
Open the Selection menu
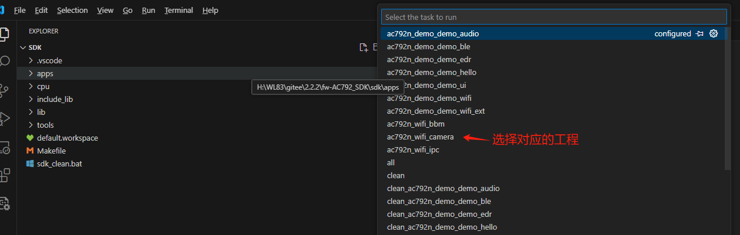tap(72, 10)
